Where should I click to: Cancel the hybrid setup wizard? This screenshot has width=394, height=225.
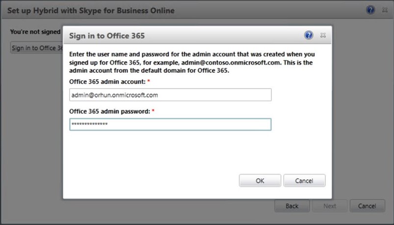point(368,206)
